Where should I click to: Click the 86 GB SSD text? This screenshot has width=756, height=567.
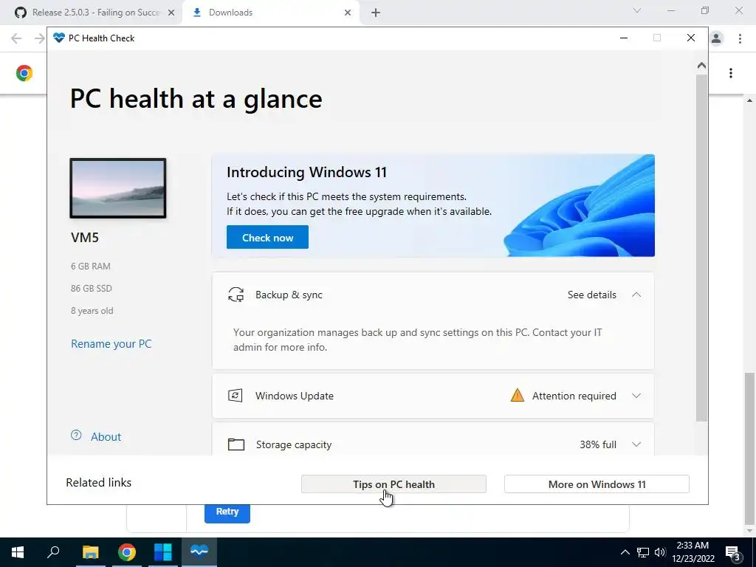coord(91,289)
